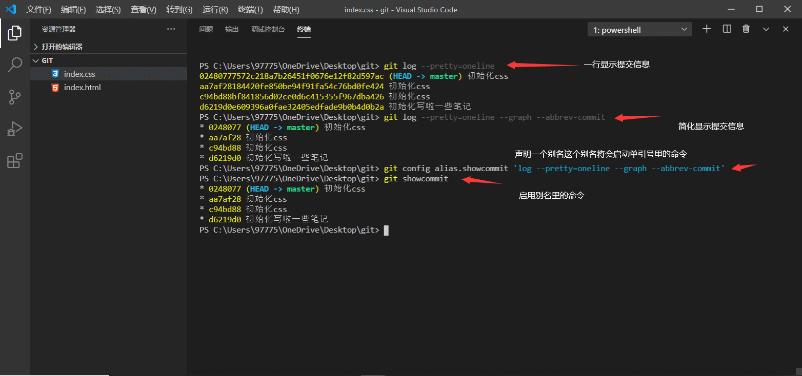The width and height of the screenshot is (802, 376).
Task: Switch to the 调试控制台 panel tab
Action: point(268,29)
